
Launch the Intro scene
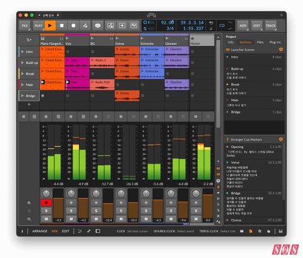tap(22, 52)
